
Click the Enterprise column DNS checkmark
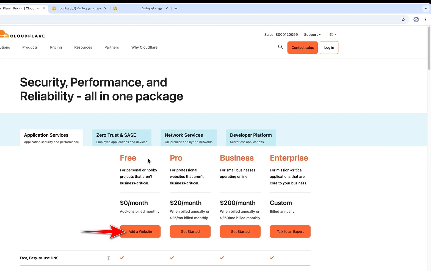click(x=272, y=258)
